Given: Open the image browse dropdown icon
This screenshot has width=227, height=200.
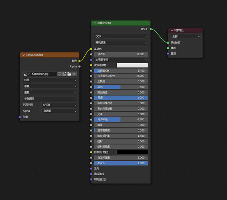Looking at the screenshot, I should 26,74.
